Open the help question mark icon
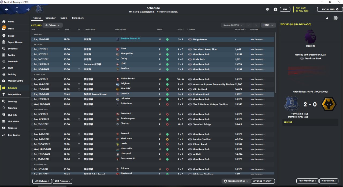This screenshot has height=187, width=343. coord(275,9)
